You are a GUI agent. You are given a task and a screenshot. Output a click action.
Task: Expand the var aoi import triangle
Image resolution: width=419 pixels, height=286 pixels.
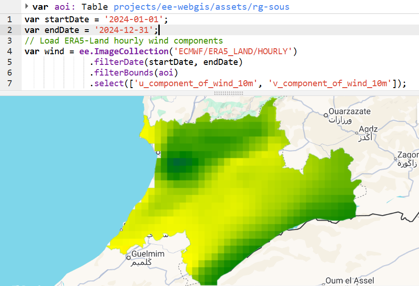click(x=27, y=6)
